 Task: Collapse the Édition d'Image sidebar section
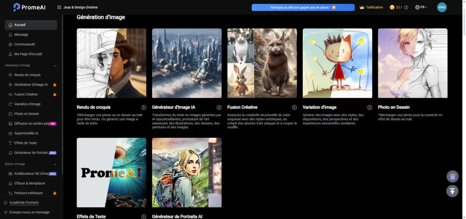(x=55, y=164)
